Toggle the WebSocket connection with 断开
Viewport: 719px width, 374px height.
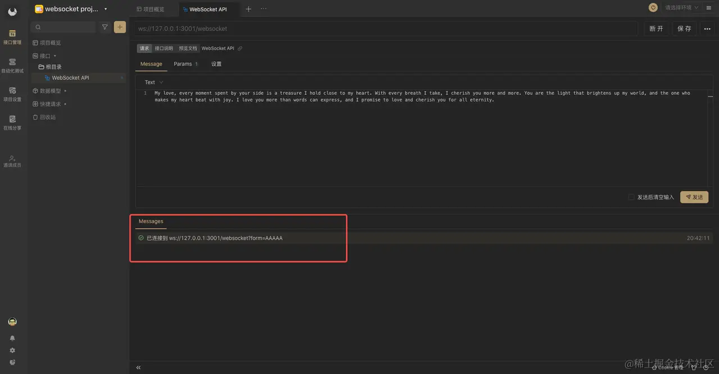(656, 28)
